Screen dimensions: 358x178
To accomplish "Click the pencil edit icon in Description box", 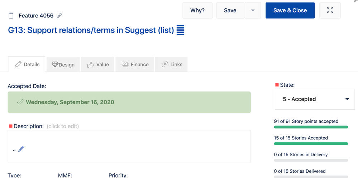I will [21, 149].
